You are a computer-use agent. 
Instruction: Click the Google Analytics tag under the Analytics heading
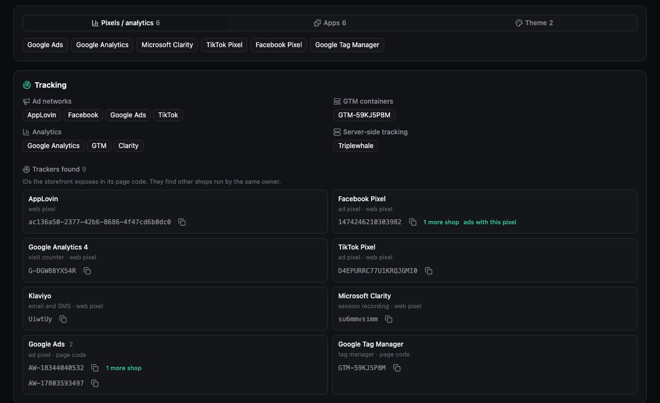tap(54, 146)
